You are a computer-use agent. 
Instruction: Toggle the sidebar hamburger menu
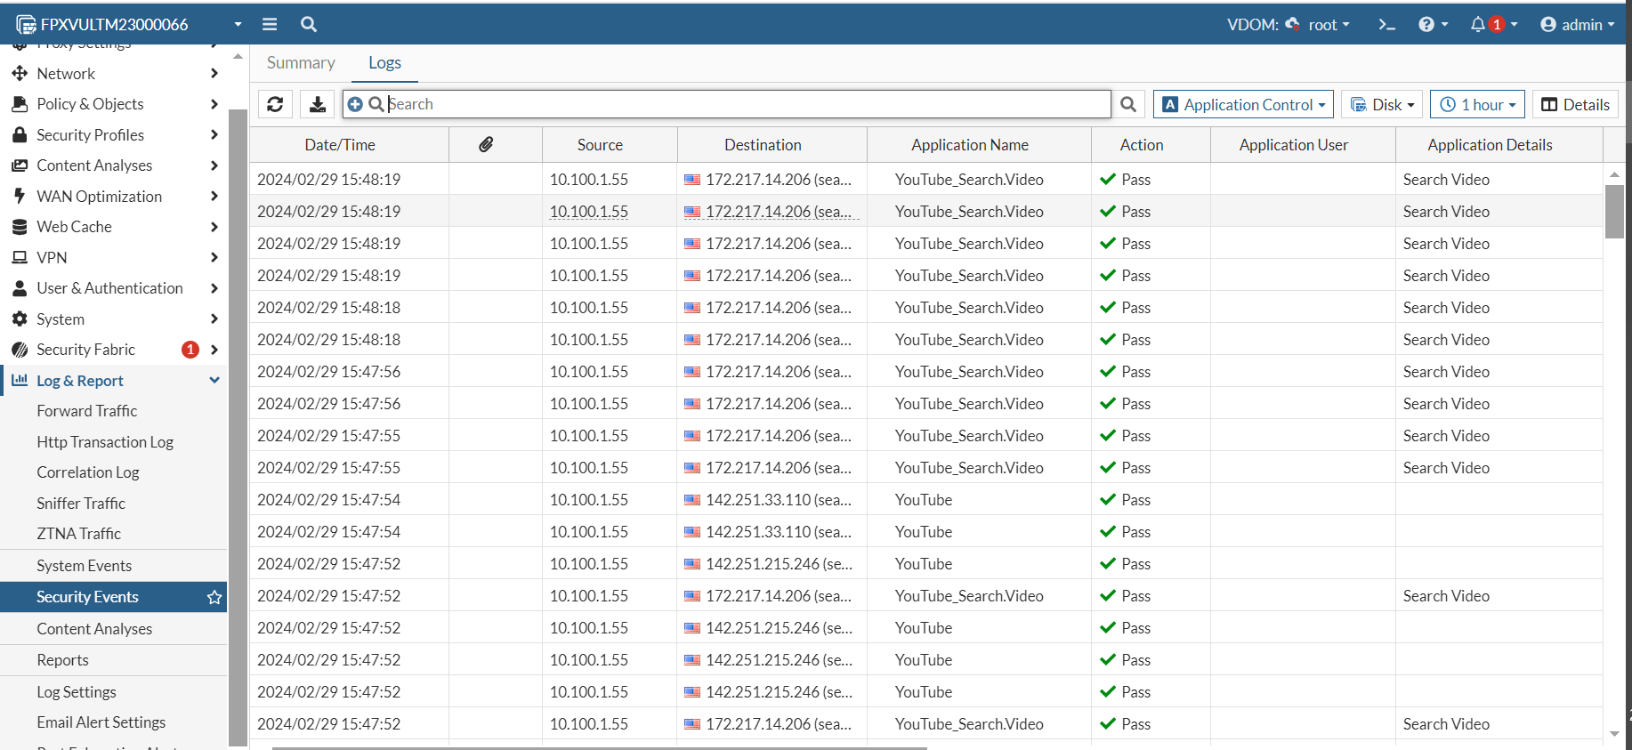270,24
